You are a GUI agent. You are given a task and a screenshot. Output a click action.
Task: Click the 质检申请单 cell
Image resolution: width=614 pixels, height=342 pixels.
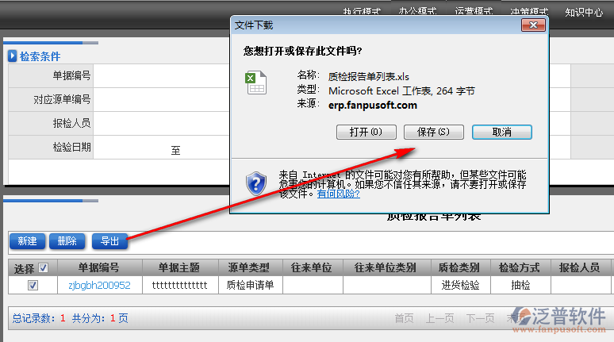tap(250, 285)
